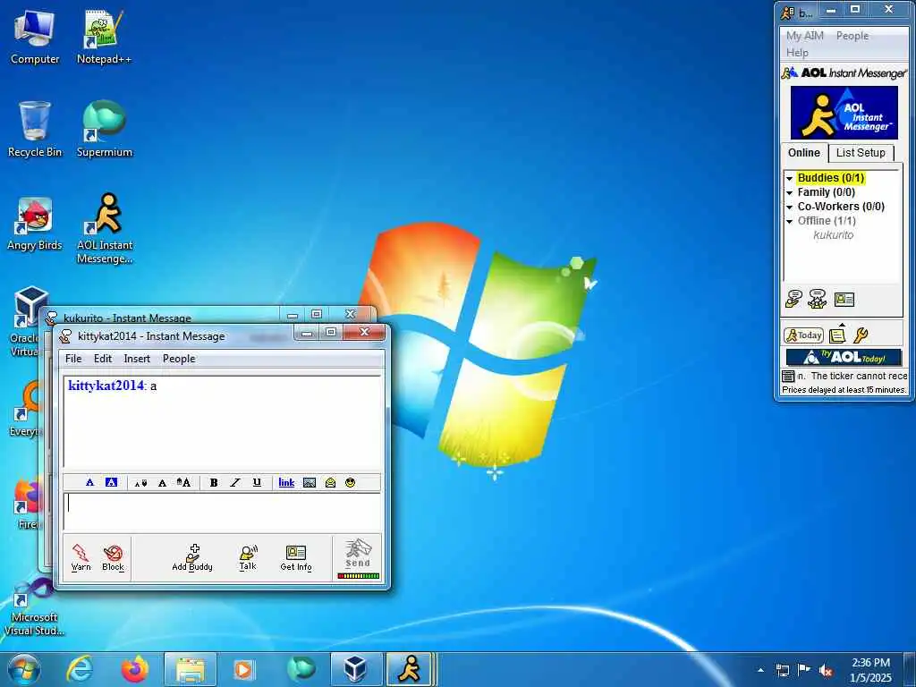
Task: Insert a picture into the message
Action: pyautogui.click(x=310, y=482)
